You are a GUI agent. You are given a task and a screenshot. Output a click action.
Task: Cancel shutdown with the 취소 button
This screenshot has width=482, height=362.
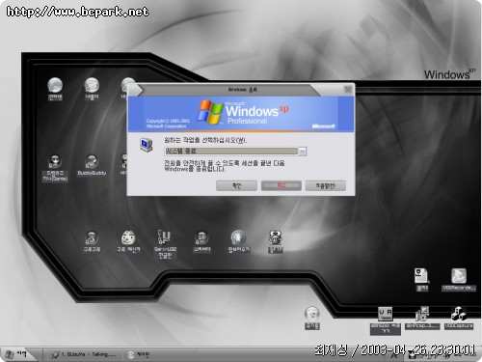(281, 185)
